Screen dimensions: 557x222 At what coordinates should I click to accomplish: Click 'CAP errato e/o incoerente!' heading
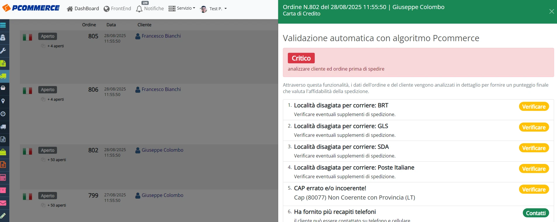click(x=330, y=188)
